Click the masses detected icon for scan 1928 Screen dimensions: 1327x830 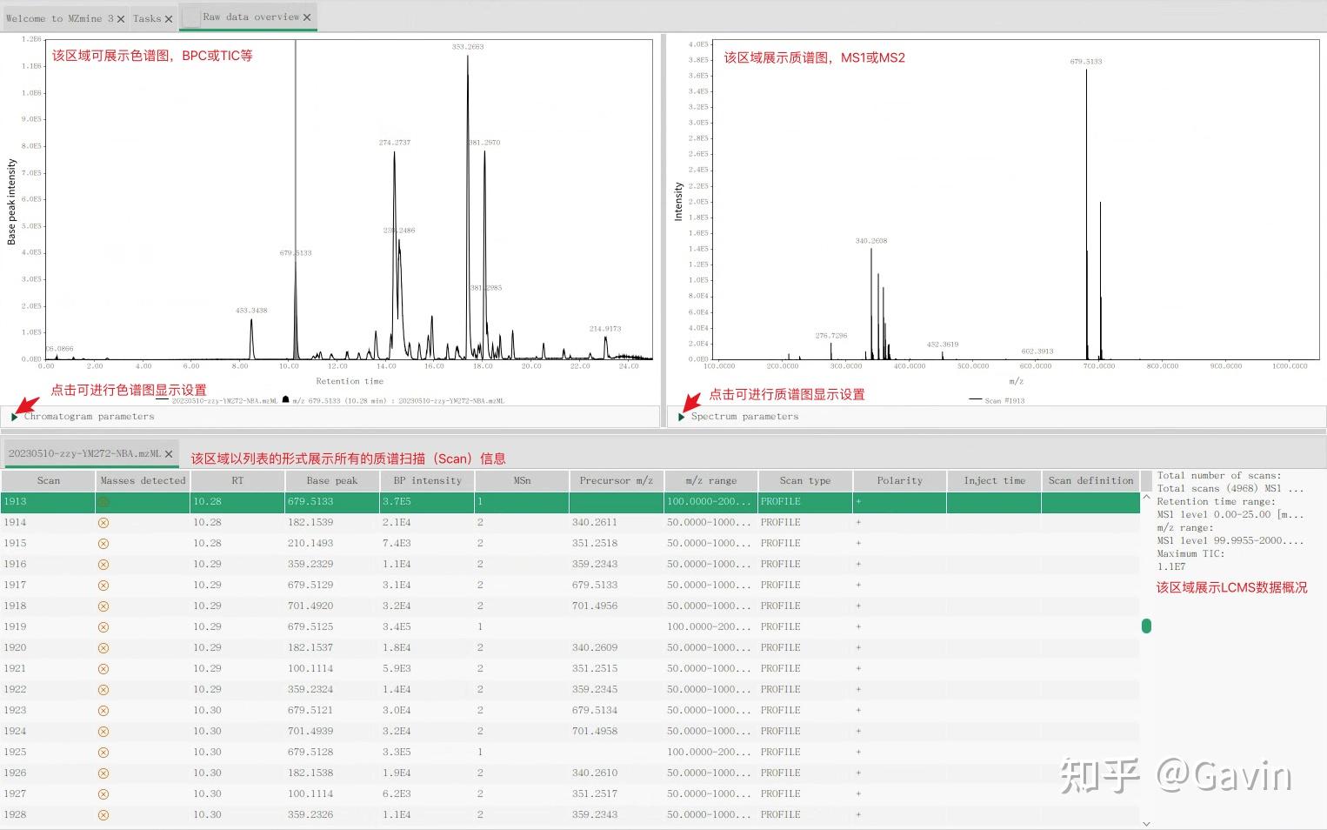[103, 814]
